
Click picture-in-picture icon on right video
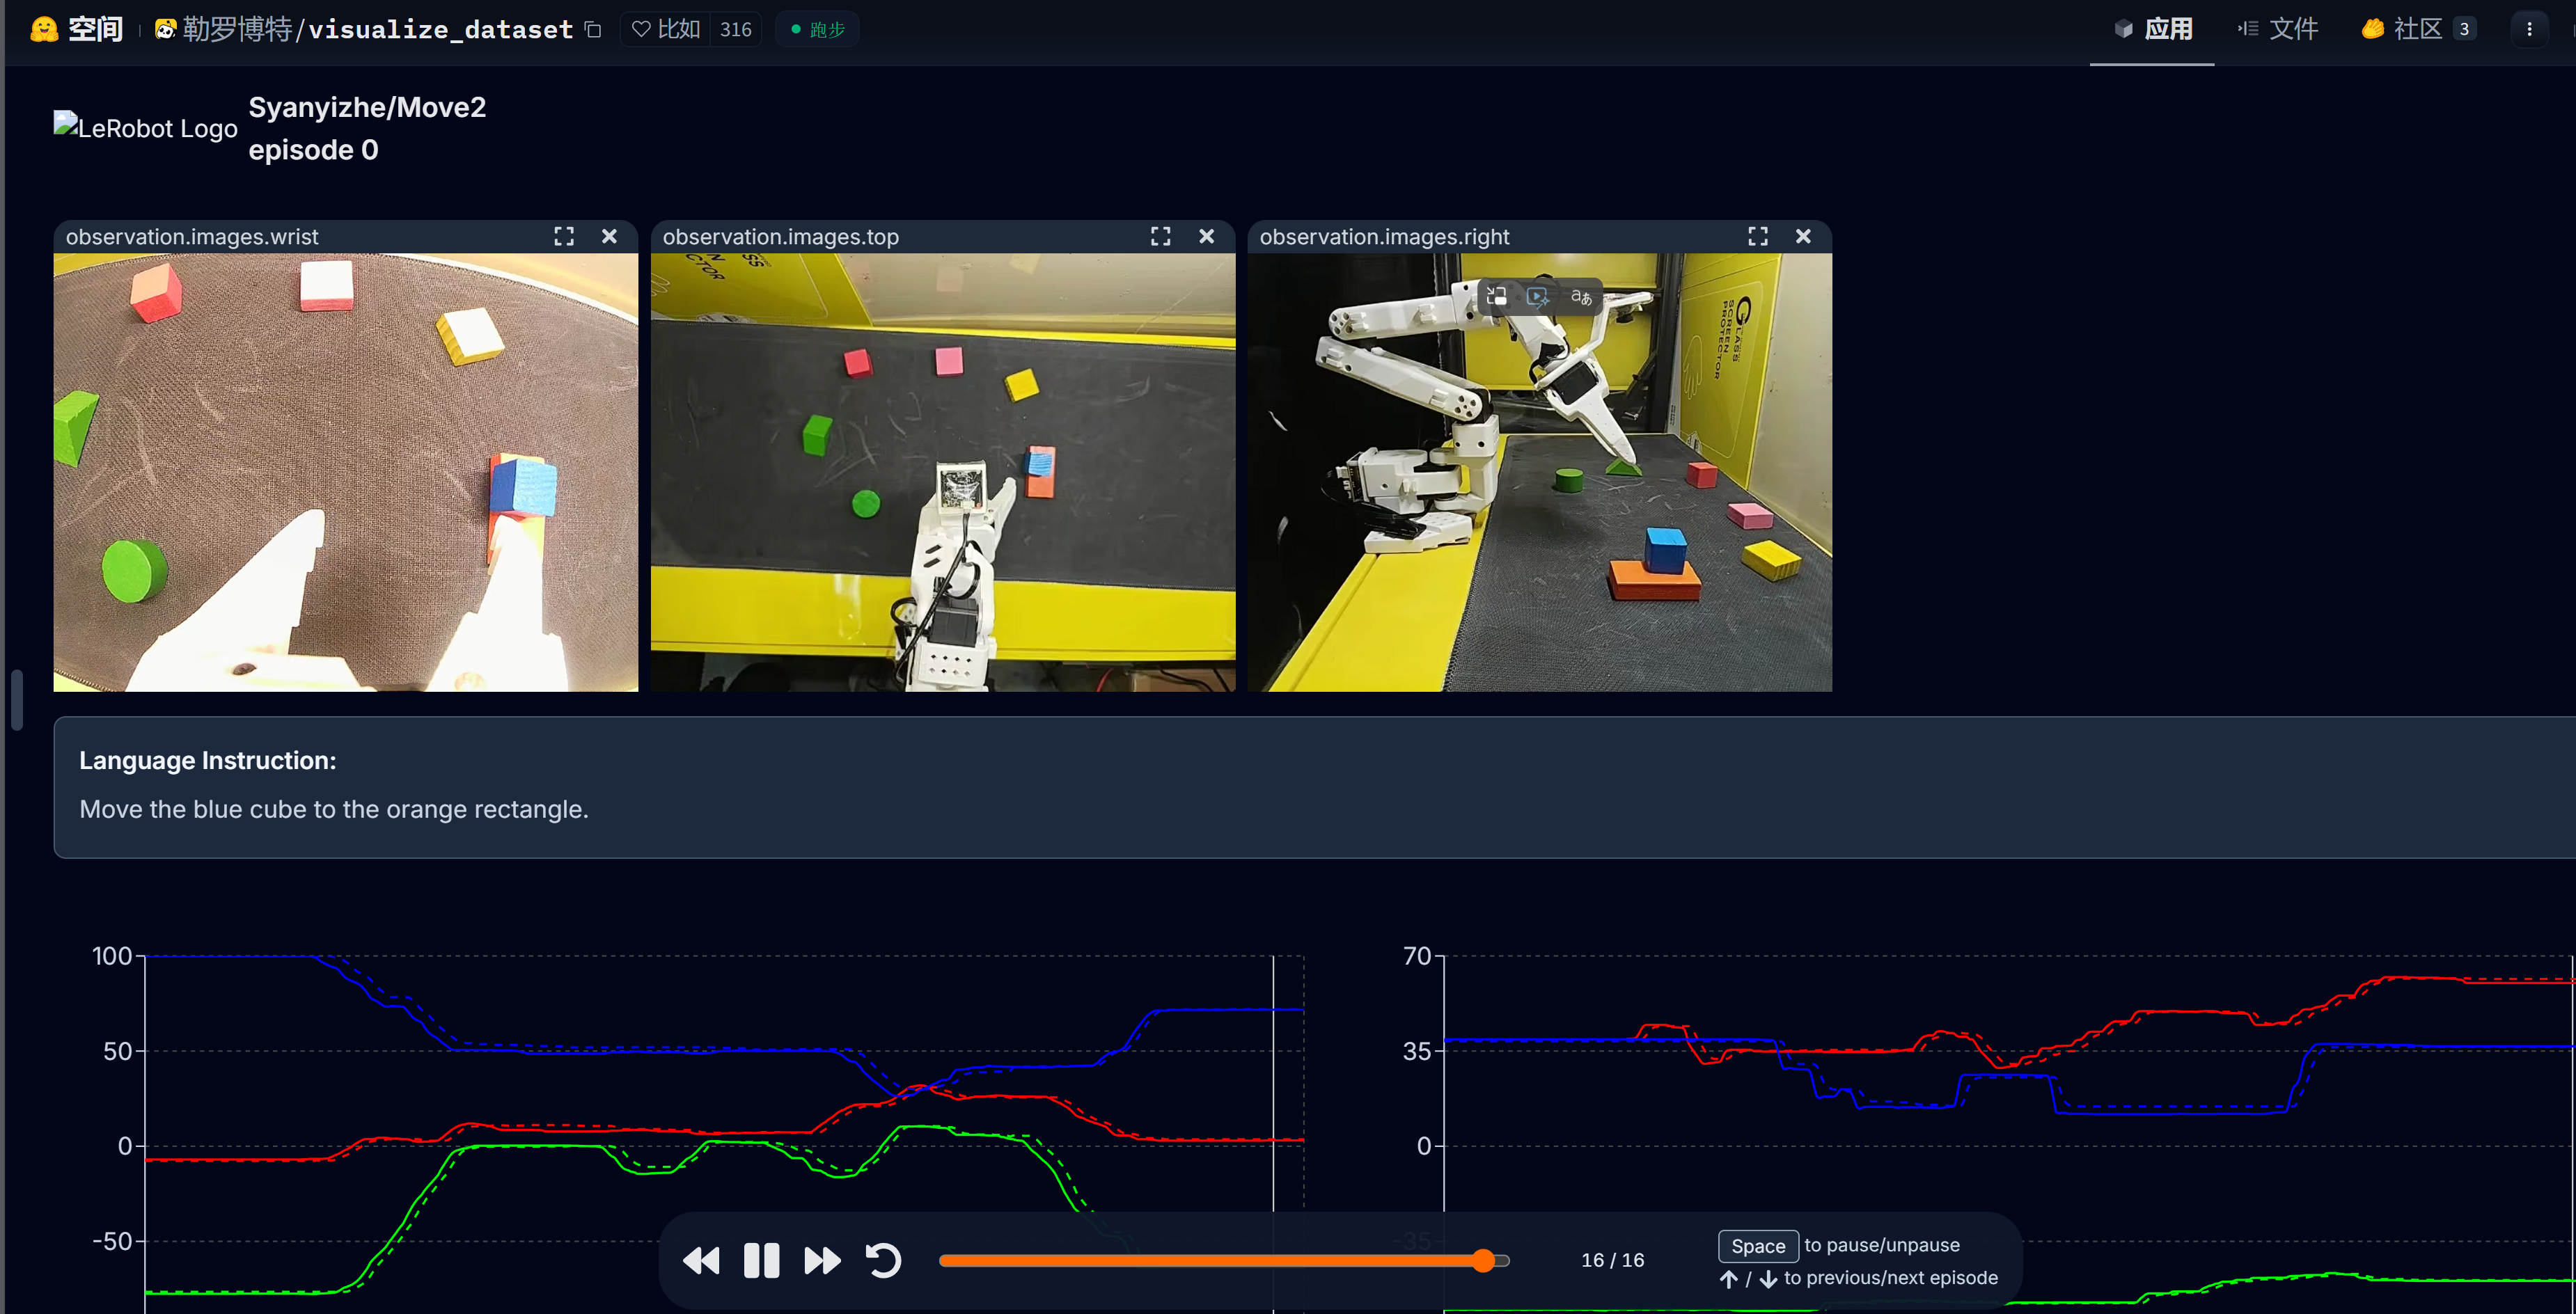tap(1496, 296)
